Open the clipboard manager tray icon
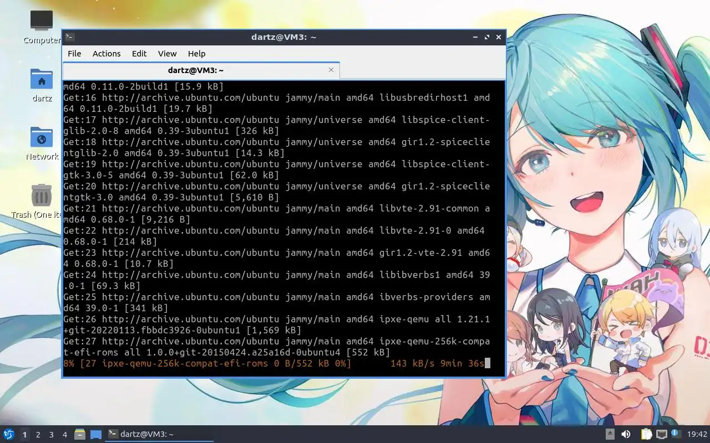 (x=646, y=435)
